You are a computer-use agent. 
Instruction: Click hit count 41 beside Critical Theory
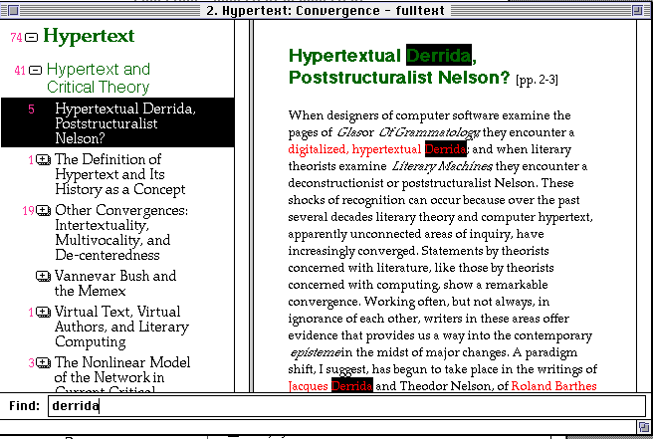click(20, 71)
